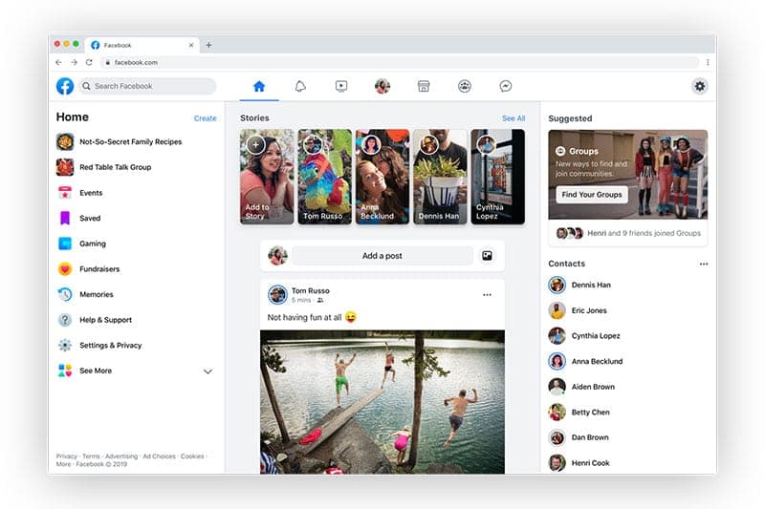The image size is (765, 509).
Task: Click Henri and 9 friends joined Groups
Action: click(644, 233)
